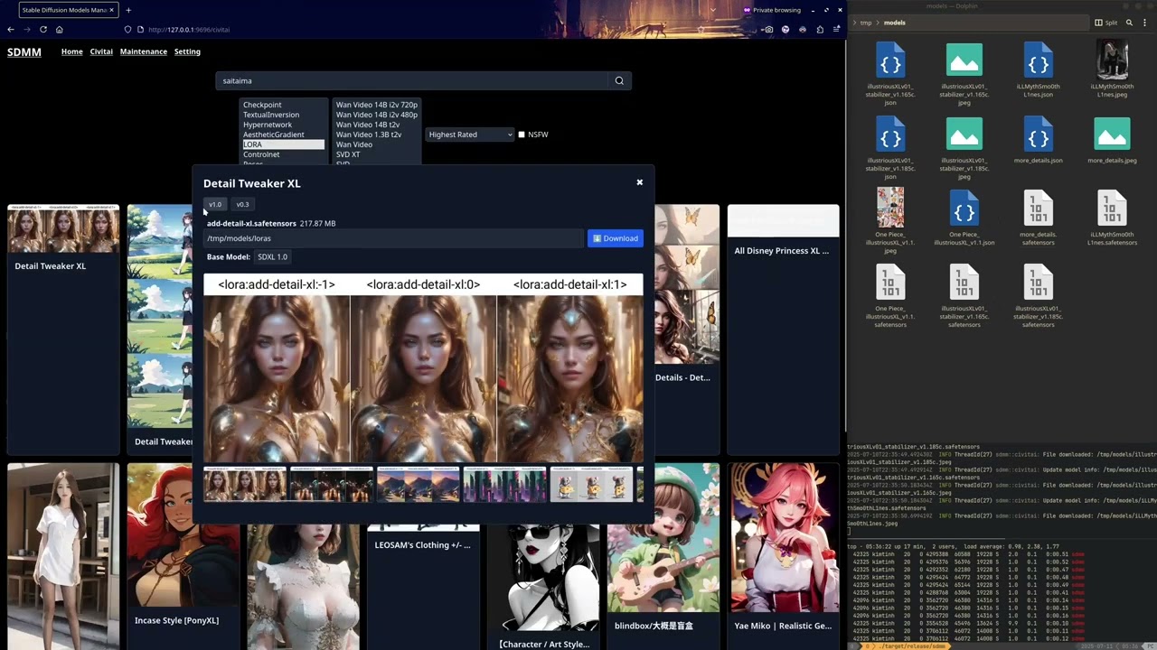Choose Hypernetwork in model type list

coord(282,125)
